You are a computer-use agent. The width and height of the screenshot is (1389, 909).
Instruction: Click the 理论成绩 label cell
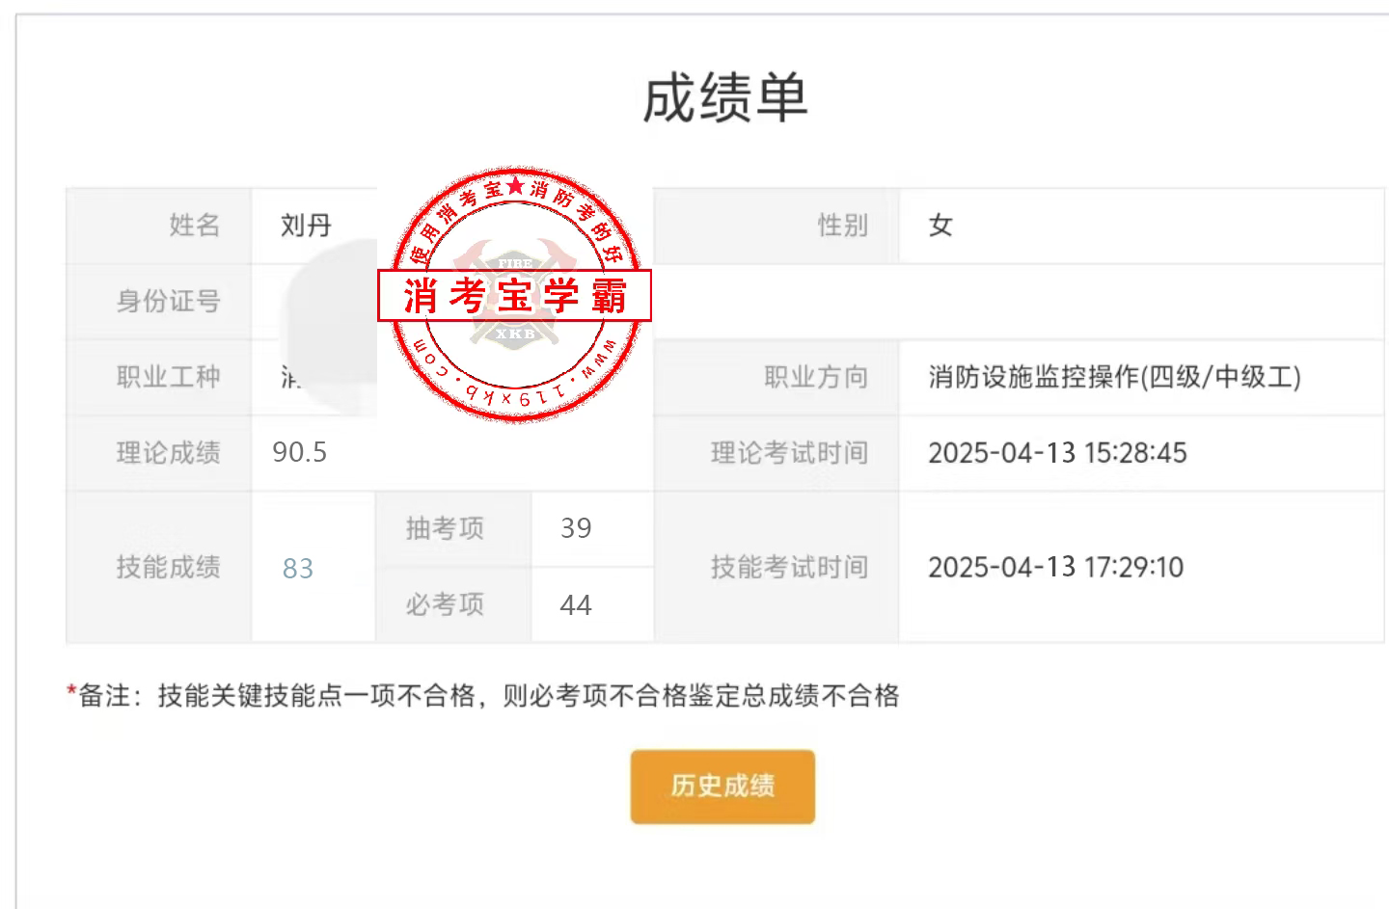pyautogui.click(x=159, y=453)
